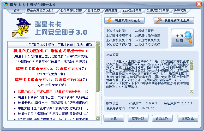Image resolution: width=204 pixels, height=131 pixels.
Task: Open the 痕迹清理 tab
Action: point(111,11)
